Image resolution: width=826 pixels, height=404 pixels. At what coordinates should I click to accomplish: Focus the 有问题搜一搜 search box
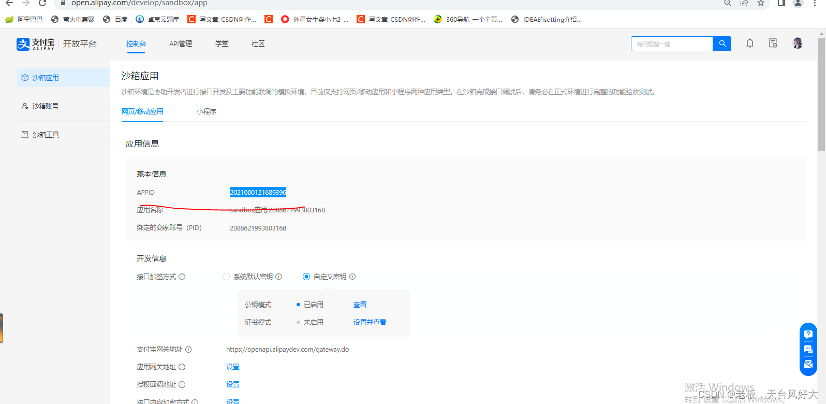point(672,44)
